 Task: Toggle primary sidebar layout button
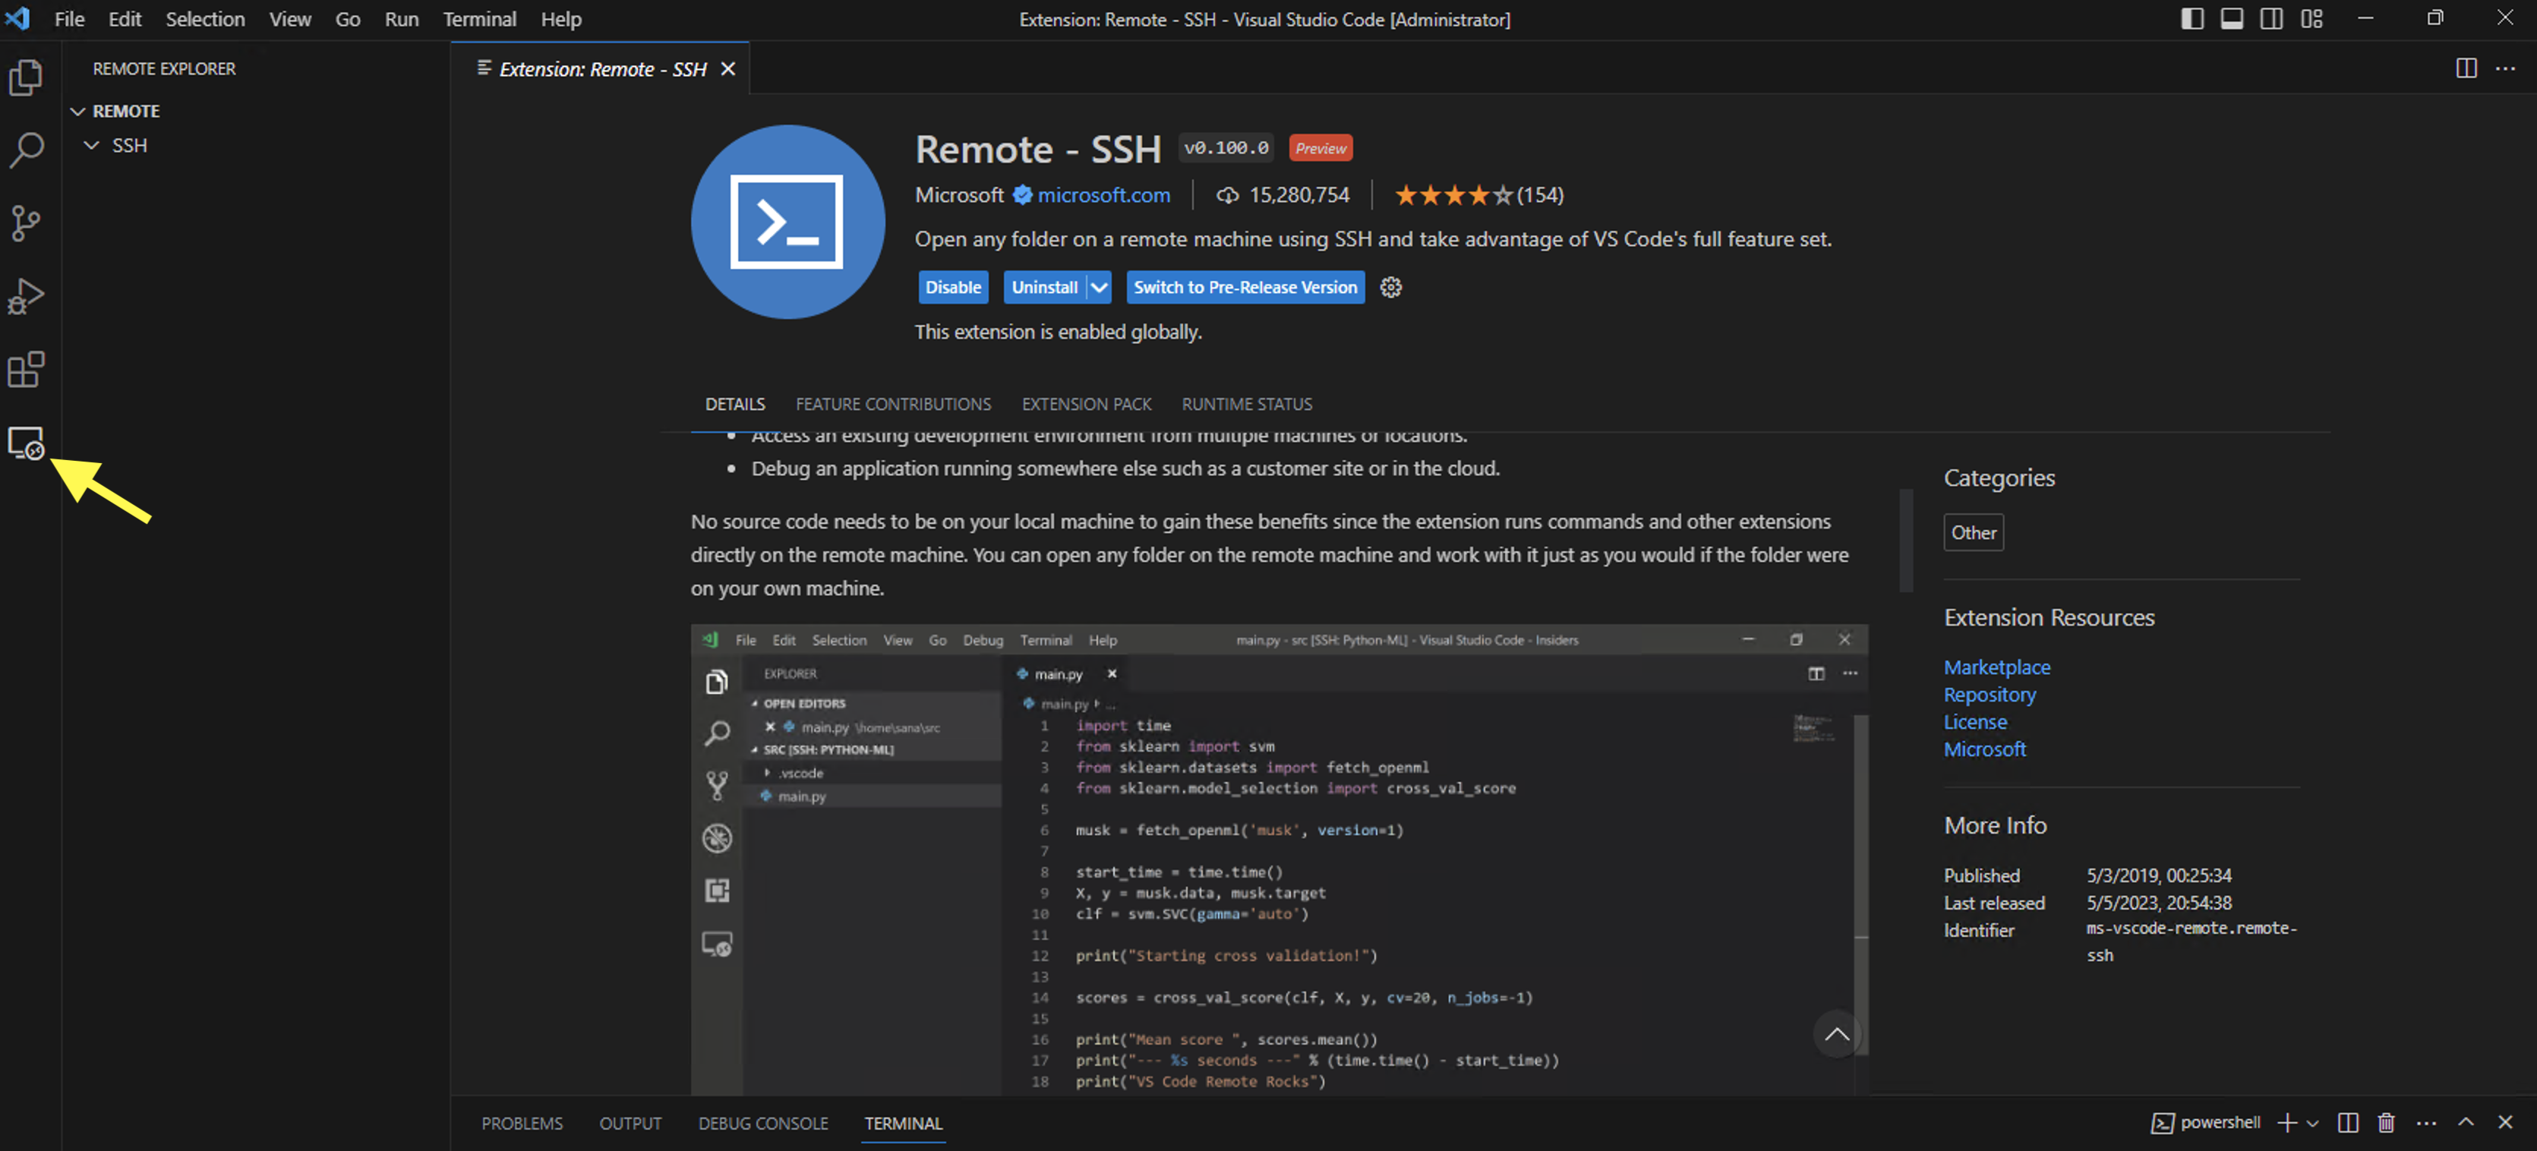[x=2191, y=19]
